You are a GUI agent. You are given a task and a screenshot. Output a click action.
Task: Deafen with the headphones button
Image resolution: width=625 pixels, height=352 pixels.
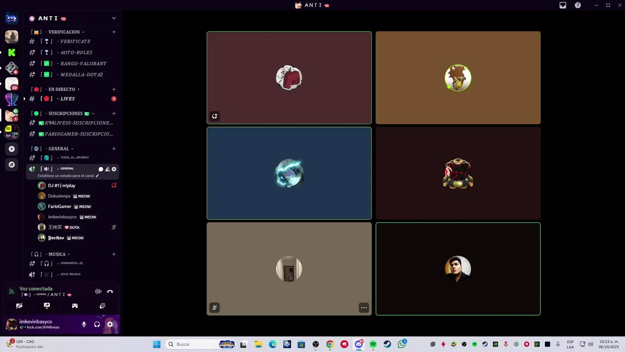97,324
